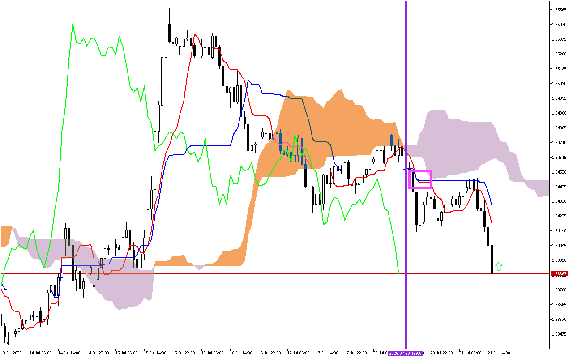
Task: Click time axis label 15 Jul 22:00
Action: click(184, 353)
